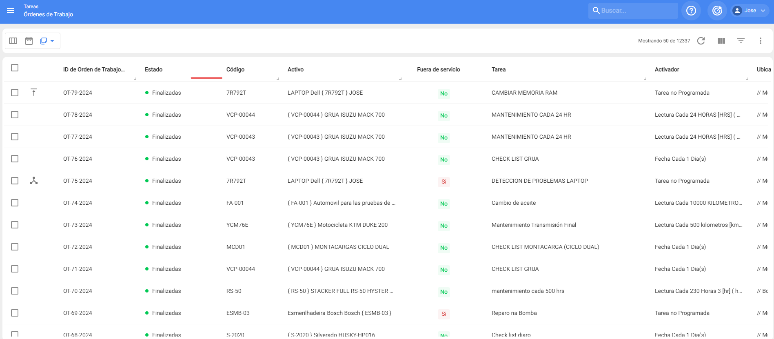Open work order OT-78-2024
The image size is (774, 339).
pyautogui.click(x=78, y=115)
